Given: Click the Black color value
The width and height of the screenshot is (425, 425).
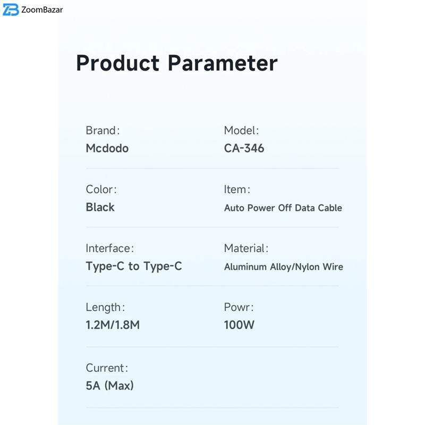Looking at the screenshot, I should click(100, 207).
